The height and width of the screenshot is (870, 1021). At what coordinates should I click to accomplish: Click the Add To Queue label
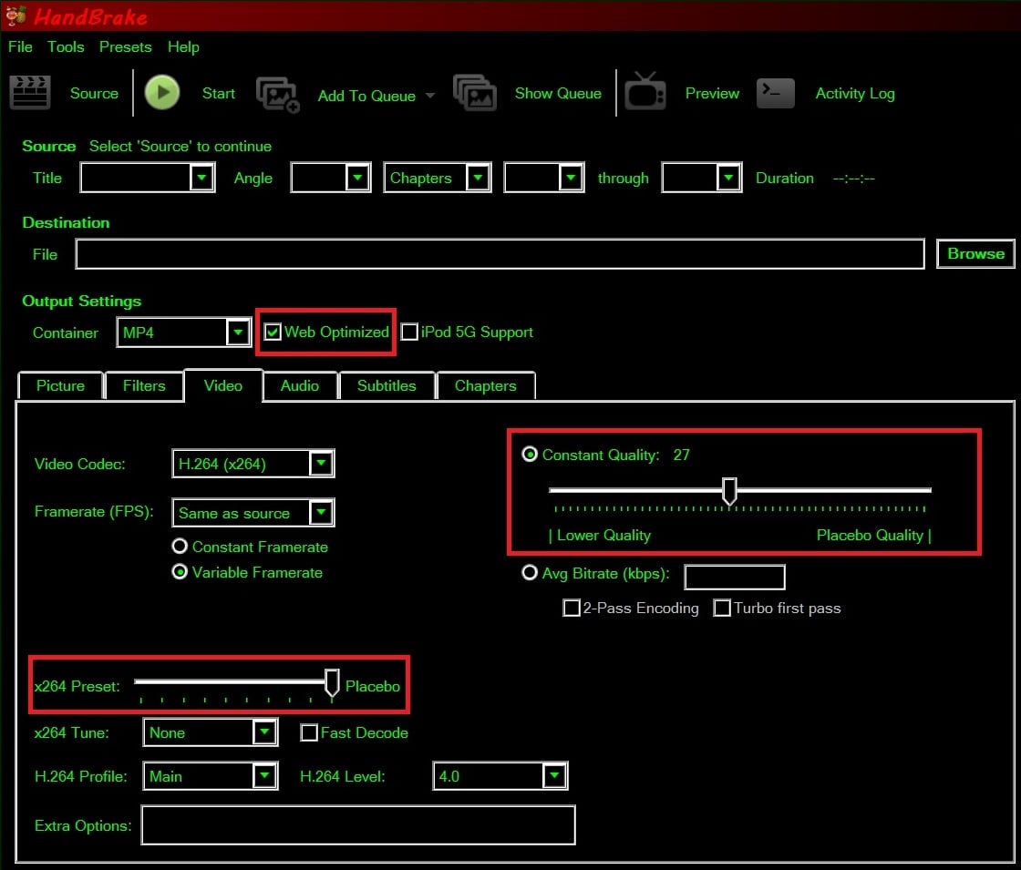[x=366, y=96]
